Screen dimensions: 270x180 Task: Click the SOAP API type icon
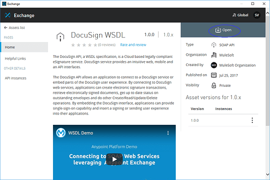click(214, 45)
